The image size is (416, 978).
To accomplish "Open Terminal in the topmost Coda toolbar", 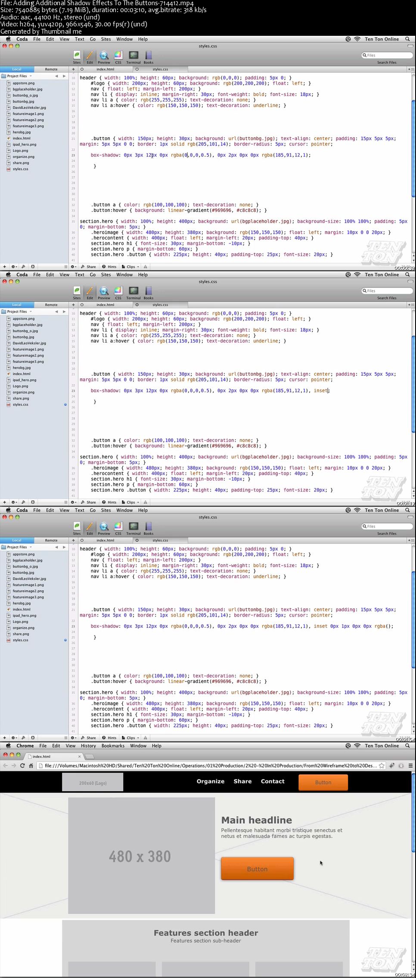I will click(x=133, y=57).
